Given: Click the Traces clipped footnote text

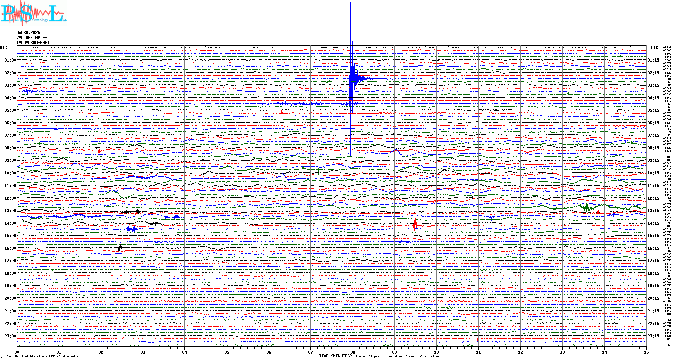Looking at the screenshot, I should pos(397,356).
